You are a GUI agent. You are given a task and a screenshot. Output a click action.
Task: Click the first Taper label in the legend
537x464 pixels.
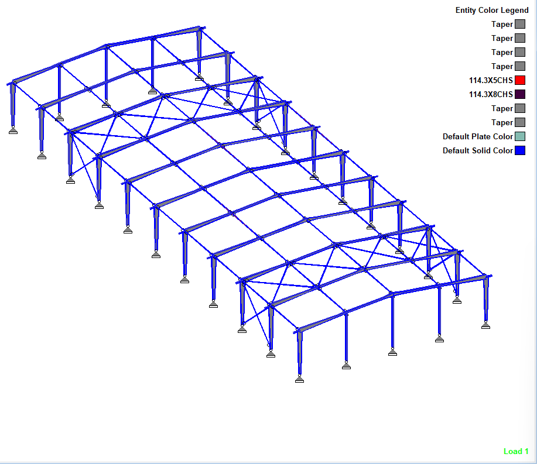tap(502, 24)
